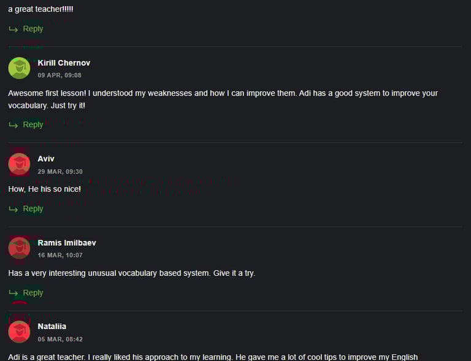Click the 29 MAR, 09:30 timestamp
471x361 pixels.
click(60, 172)
